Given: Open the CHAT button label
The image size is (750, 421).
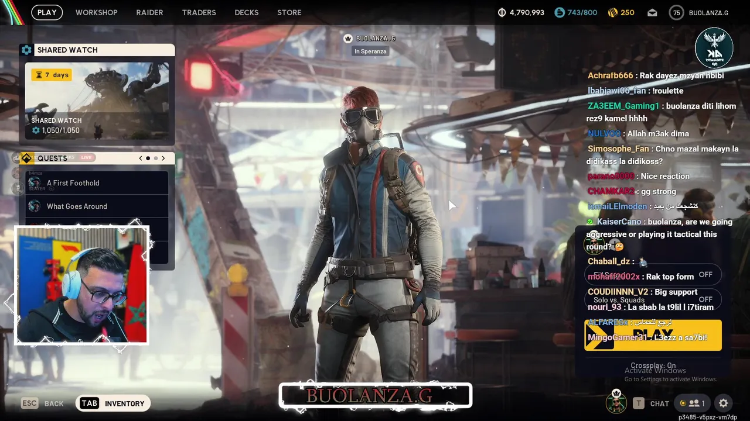Looking at the screenshot, I should coord(660,404).
